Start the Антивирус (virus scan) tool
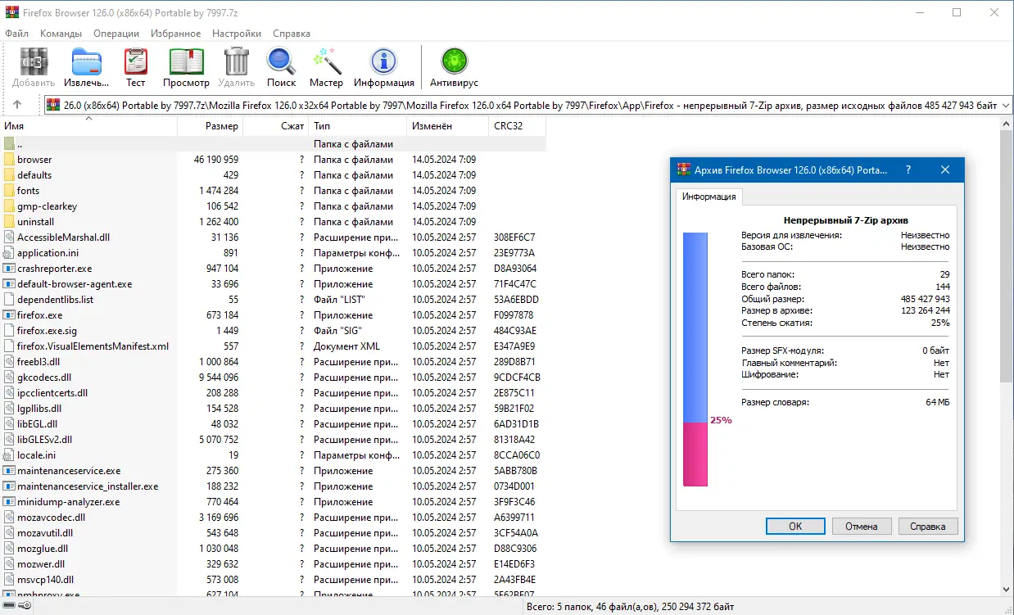1014x615 pixels. tap(454, 62)
